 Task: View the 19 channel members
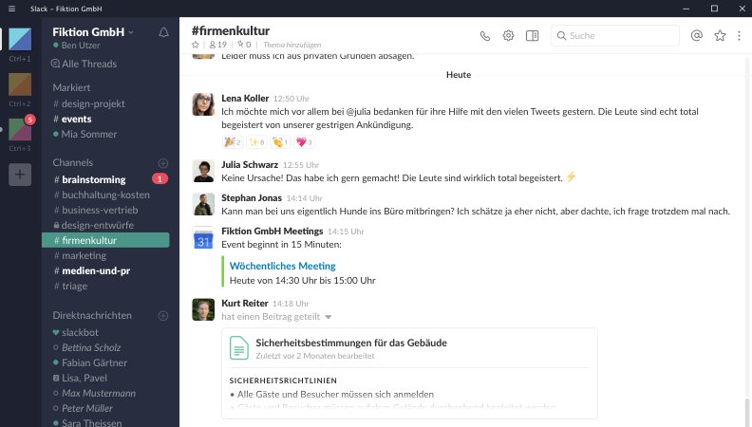click(218, 45)
